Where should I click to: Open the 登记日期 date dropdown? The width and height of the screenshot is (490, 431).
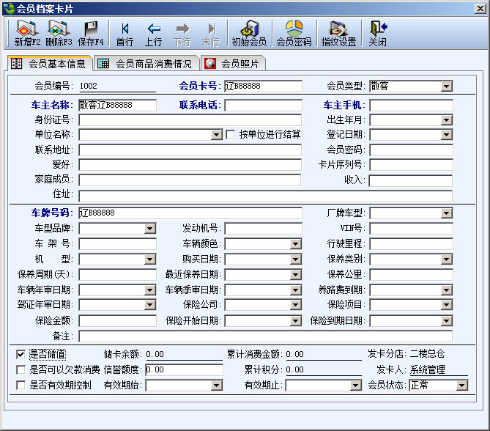pos(447,135)
